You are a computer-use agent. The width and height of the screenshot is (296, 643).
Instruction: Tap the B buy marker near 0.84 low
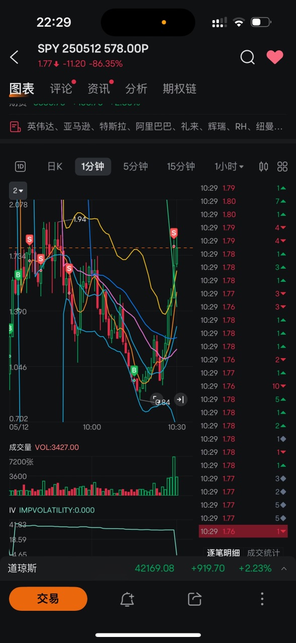(x=134, y=371)
